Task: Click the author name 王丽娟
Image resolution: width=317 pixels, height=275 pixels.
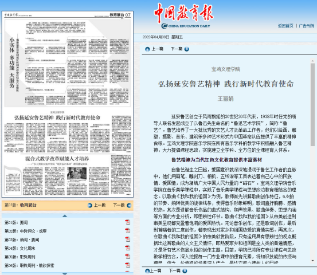Action: (x=225, y=99)
